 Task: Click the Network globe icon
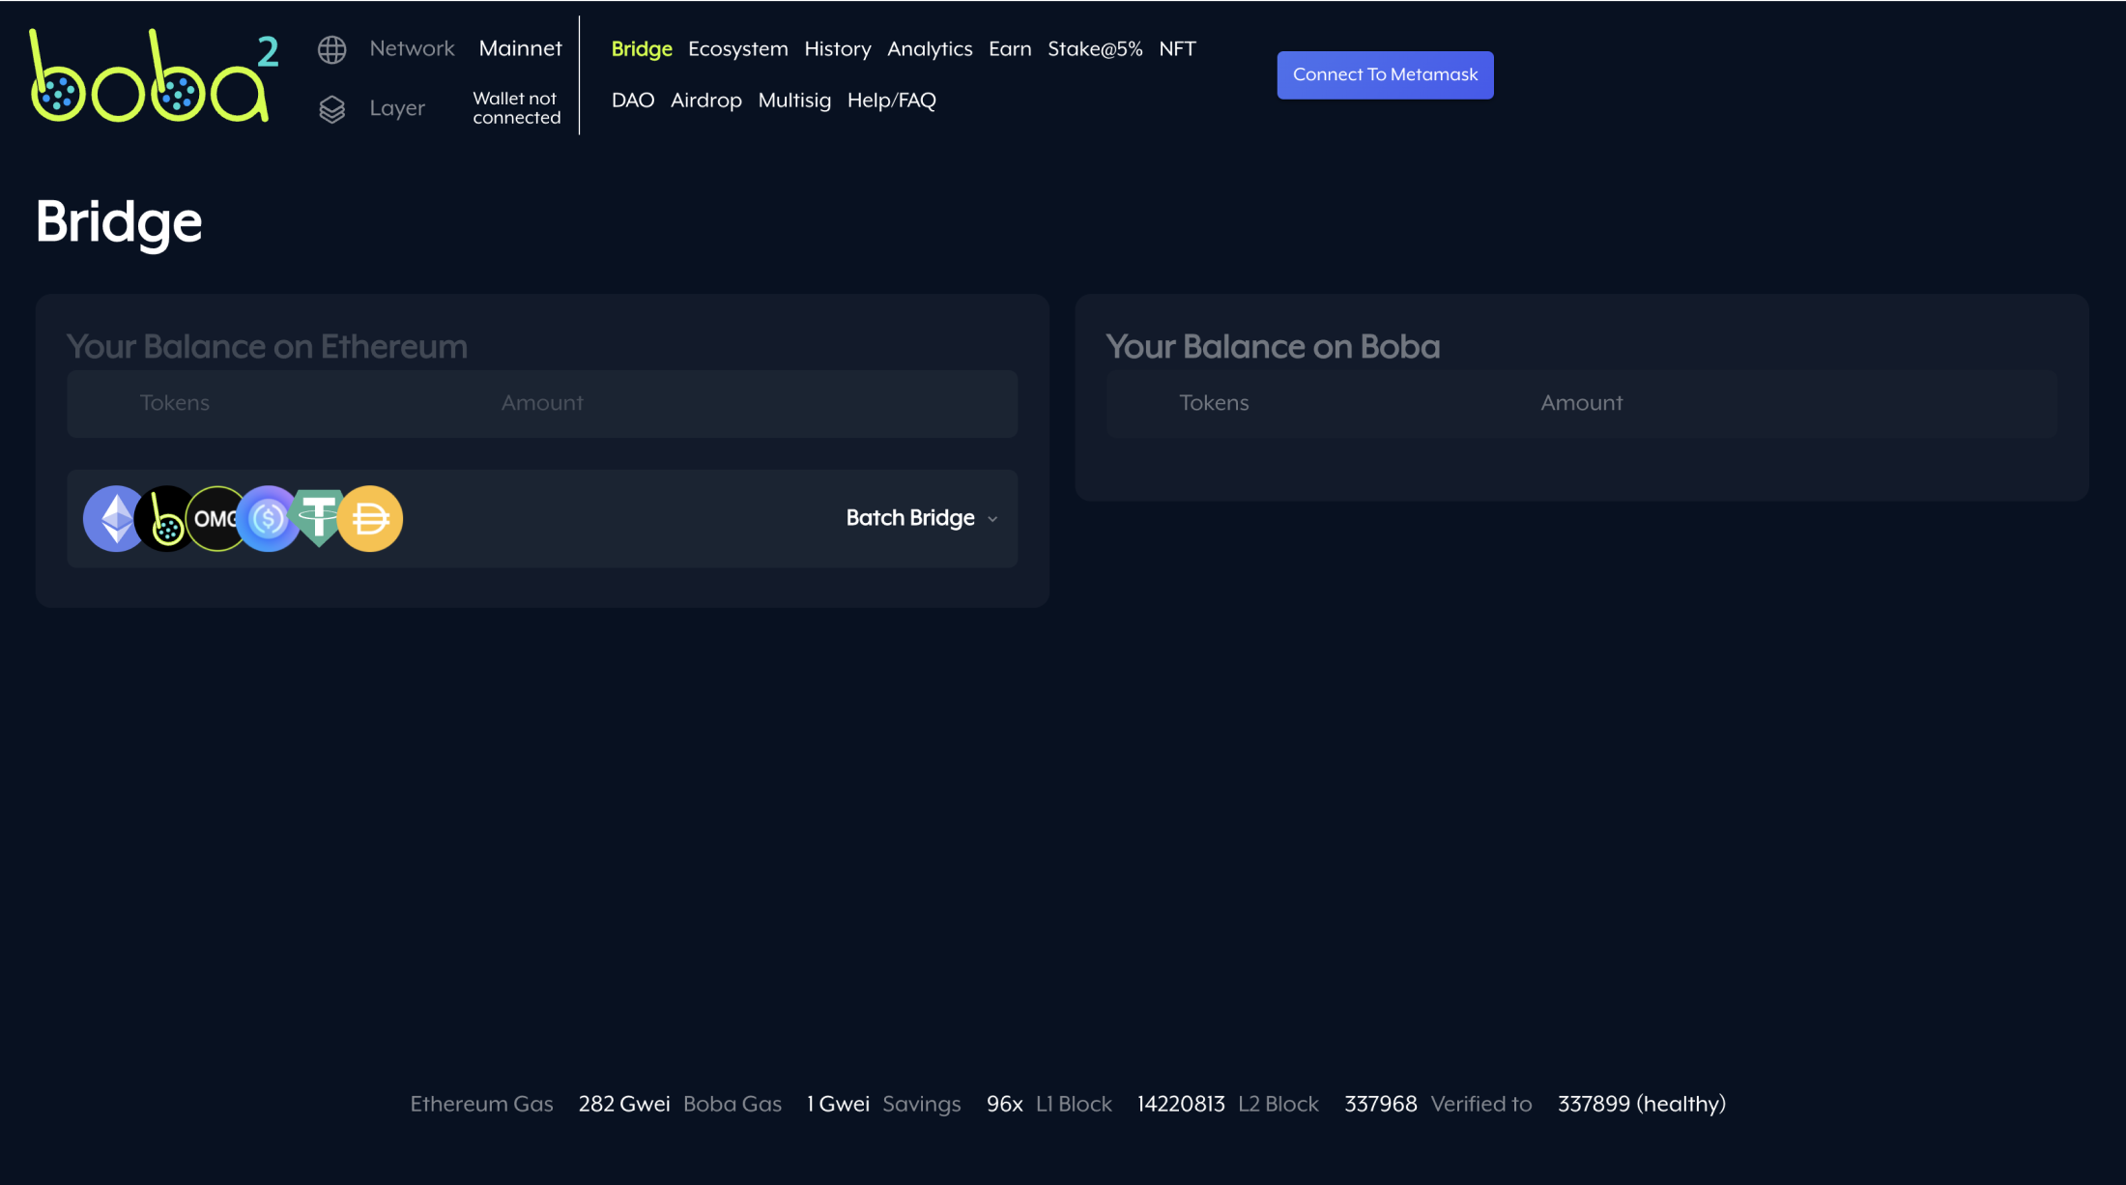point(332,48)
